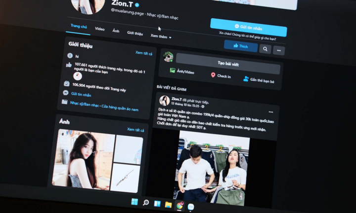Switch to the Video tab
Screen dimensions: 356x213
[x=100, y=29]
